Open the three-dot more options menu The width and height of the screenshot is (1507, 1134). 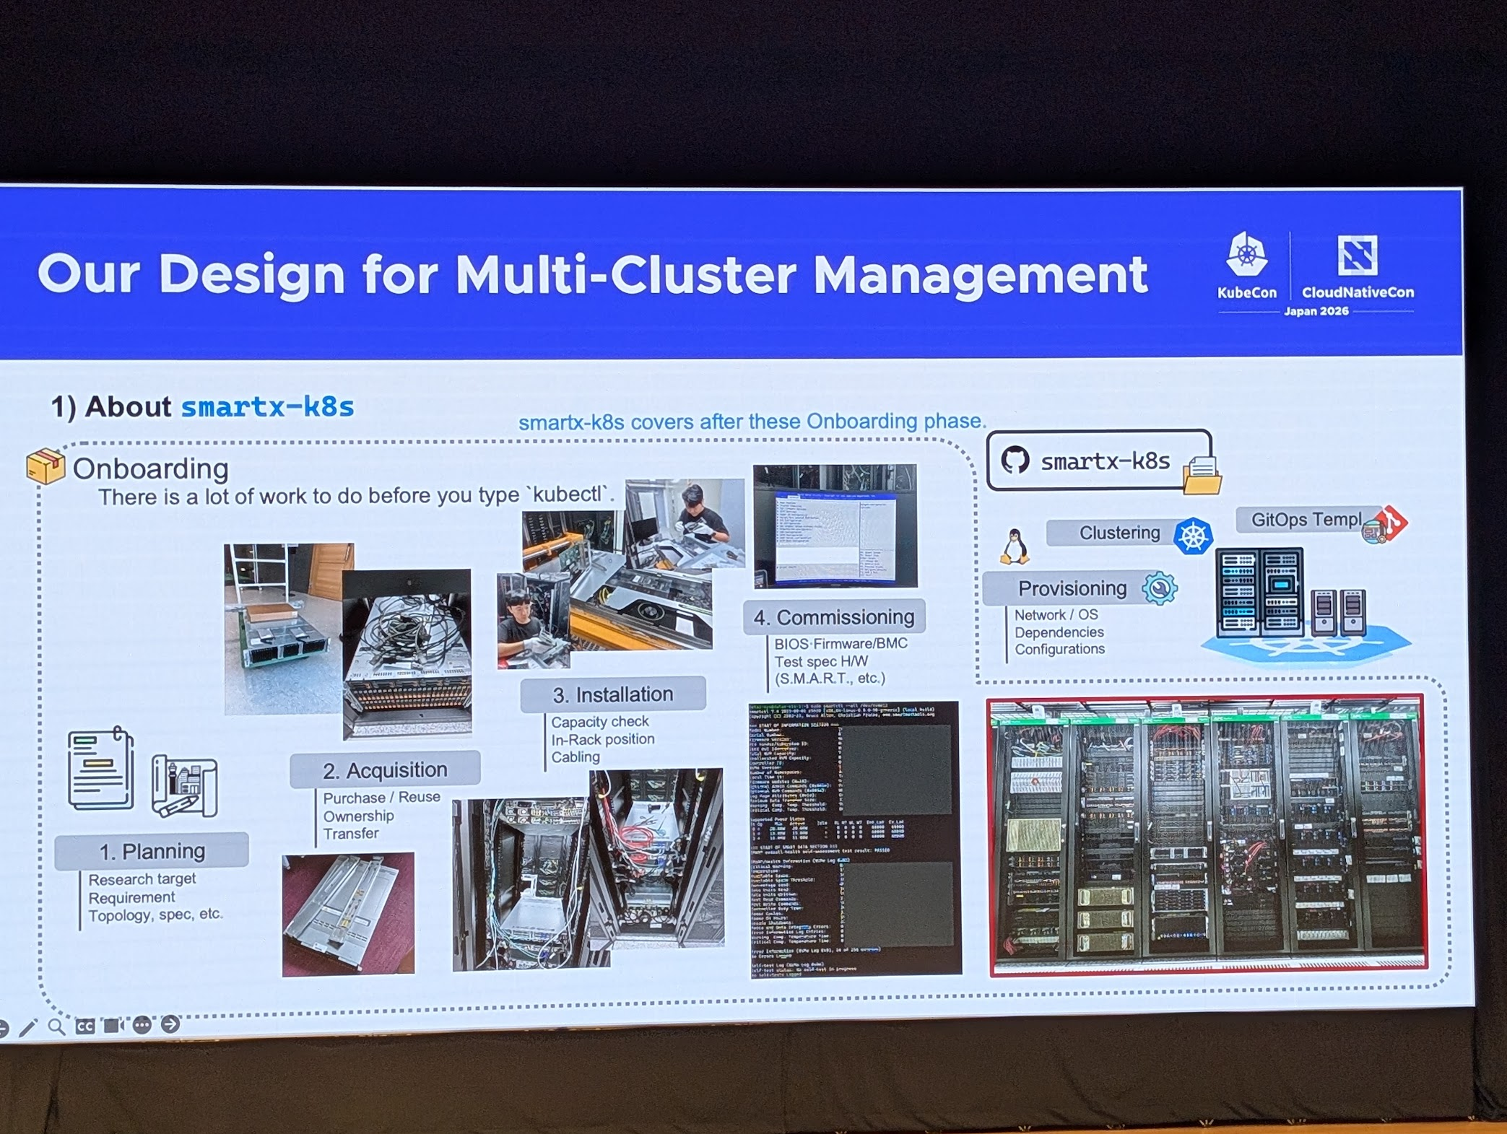pyautogui.click(x=142, y=1024)
